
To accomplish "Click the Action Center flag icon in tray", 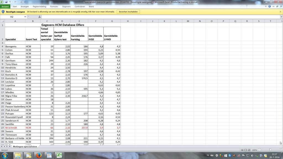I will pos(243,156).
